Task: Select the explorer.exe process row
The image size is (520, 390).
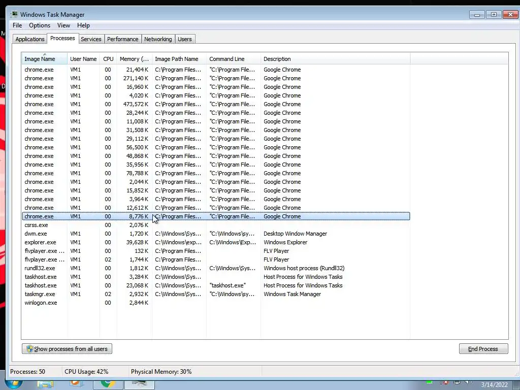Action: [x=216, y=242]
